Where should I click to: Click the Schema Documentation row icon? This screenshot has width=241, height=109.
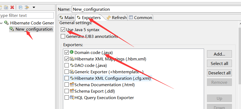click(x=72, y=85)
